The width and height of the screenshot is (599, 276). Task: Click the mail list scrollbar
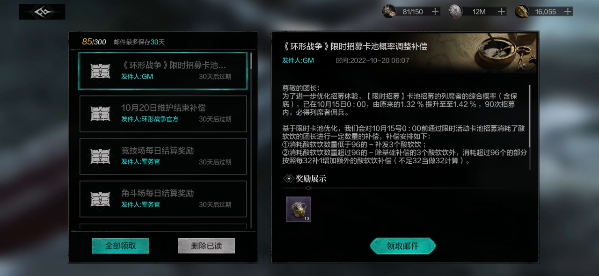tap(251, 140)
